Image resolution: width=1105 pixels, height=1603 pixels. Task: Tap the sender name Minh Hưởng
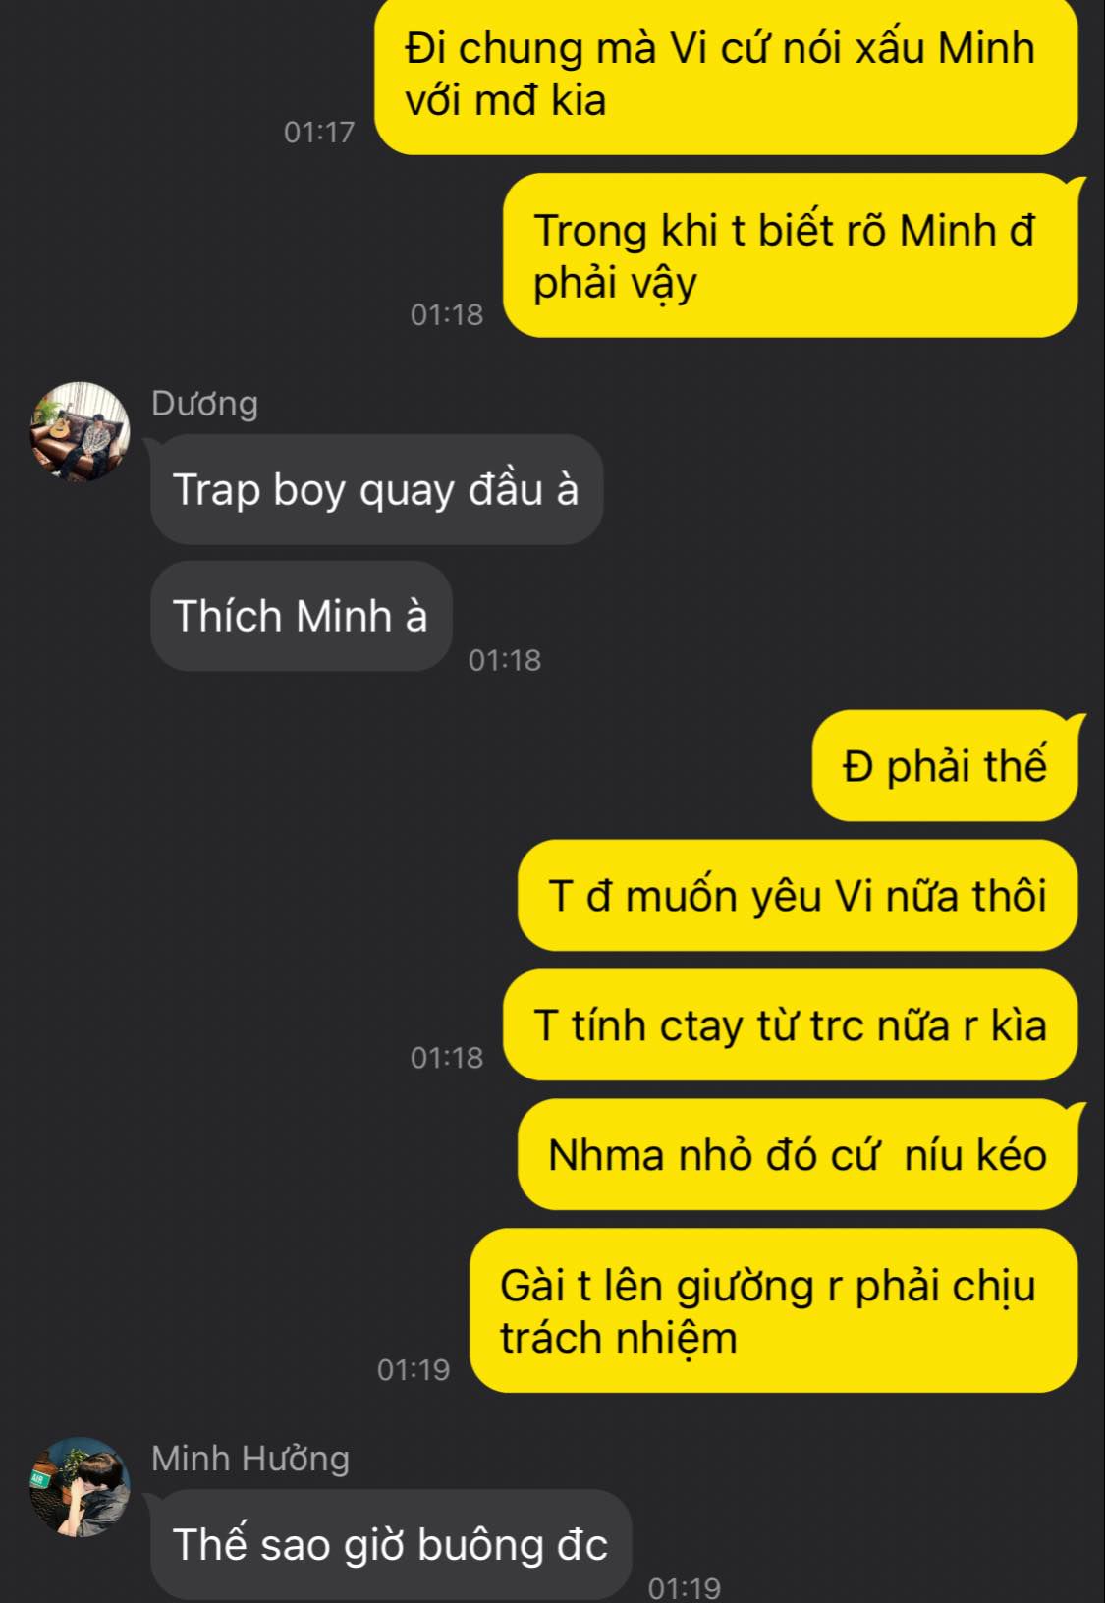coord(250,1459)
